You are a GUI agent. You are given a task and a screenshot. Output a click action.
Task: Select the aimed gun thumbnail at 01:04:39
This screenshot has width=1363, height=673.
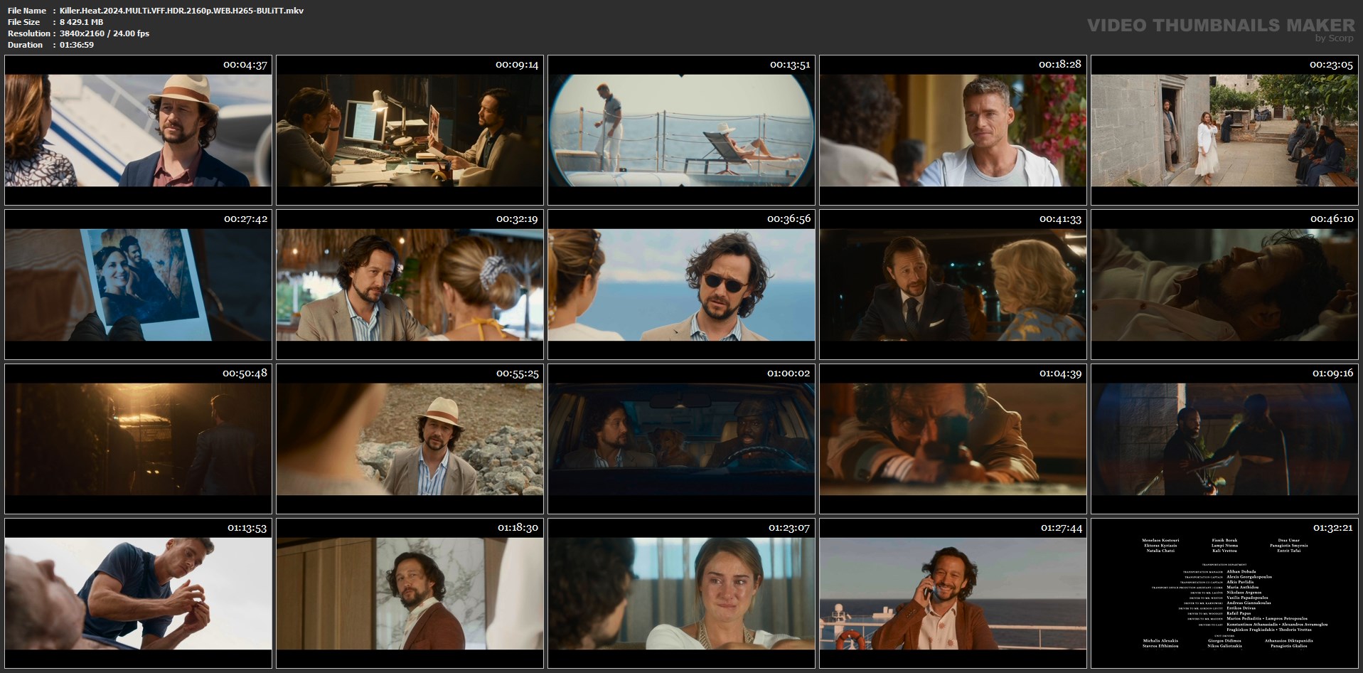point(953,439)
